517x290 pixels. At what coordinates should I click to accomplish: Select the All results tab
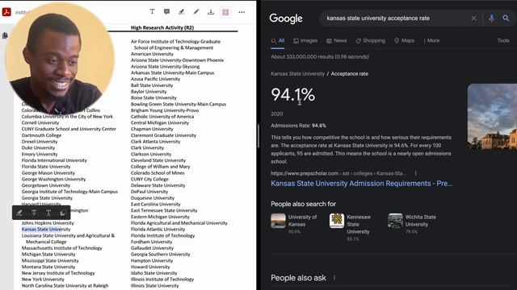[x=278, y=41]
